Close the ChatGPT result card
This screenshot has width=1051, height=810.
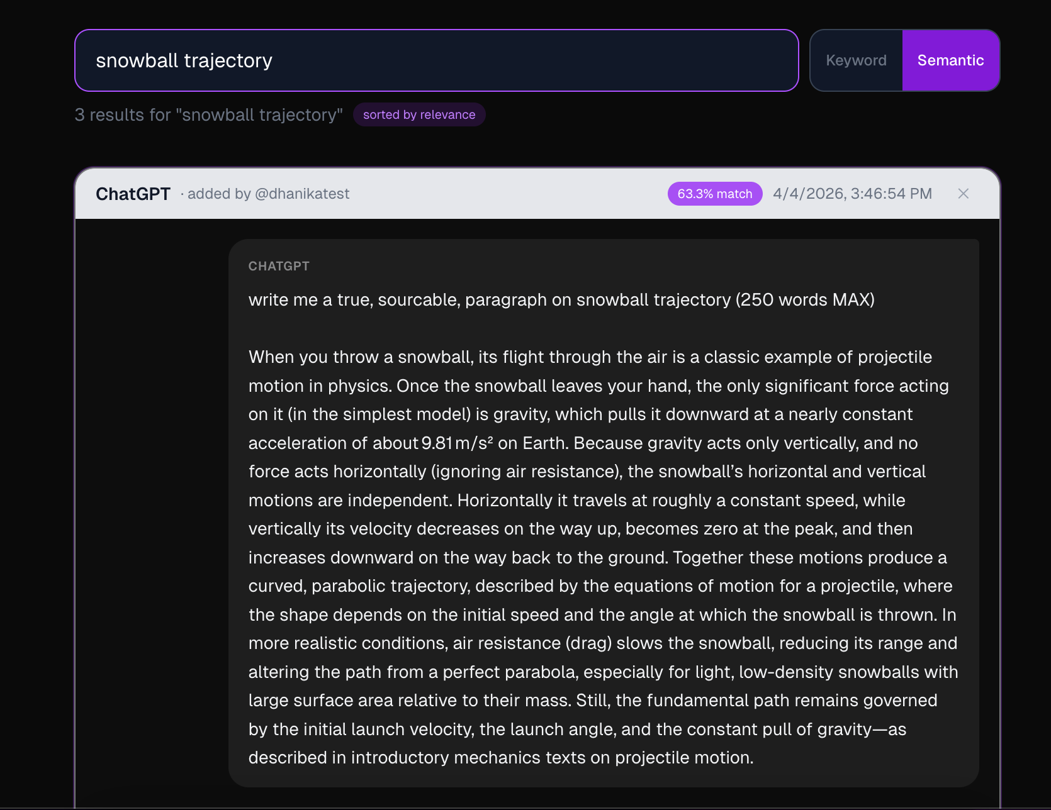[x=963, y=194]
